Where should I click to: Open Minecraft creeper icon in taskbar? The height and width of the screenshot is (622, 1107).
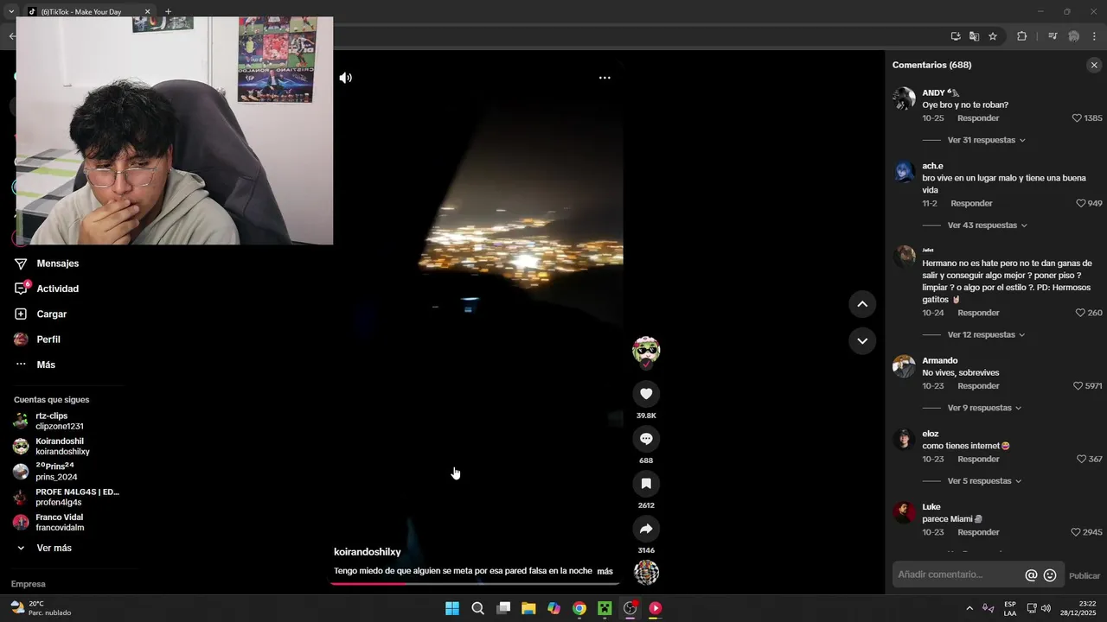(x=605, y=608)
